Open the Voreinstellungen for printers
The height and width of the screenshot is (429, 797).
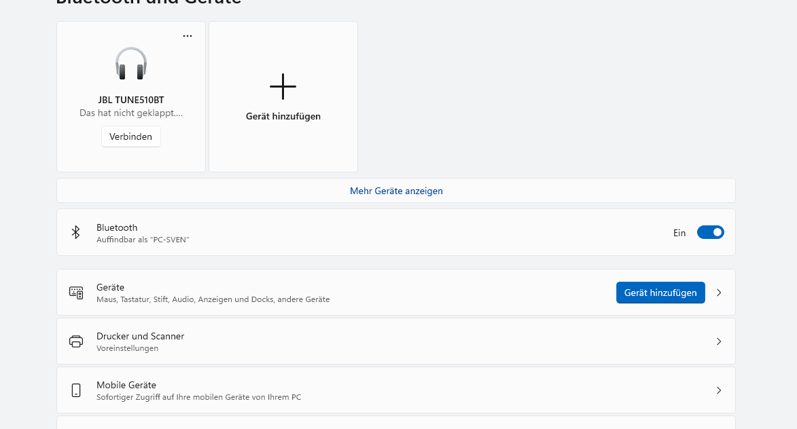[x=126, y=348]
